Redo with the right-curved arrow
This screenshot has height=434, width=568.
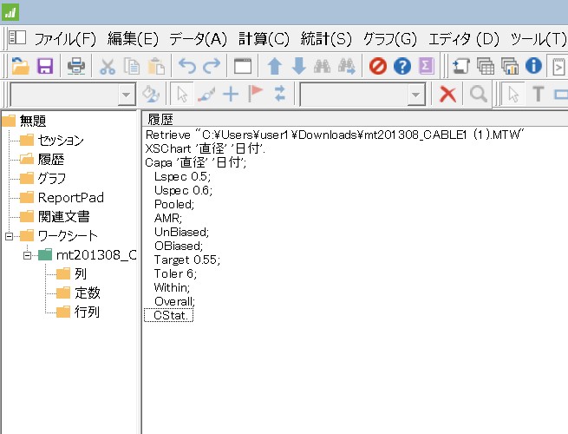tap(212, 66)
